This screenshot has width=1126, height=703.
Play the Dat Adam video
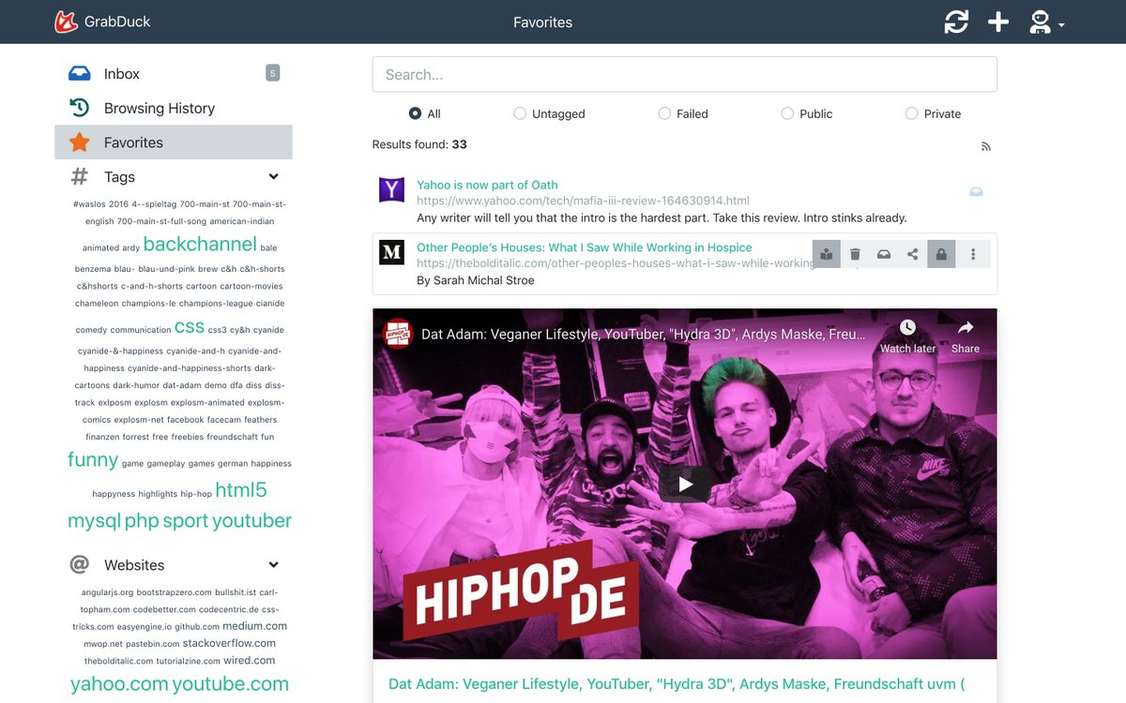click(685, 484)
